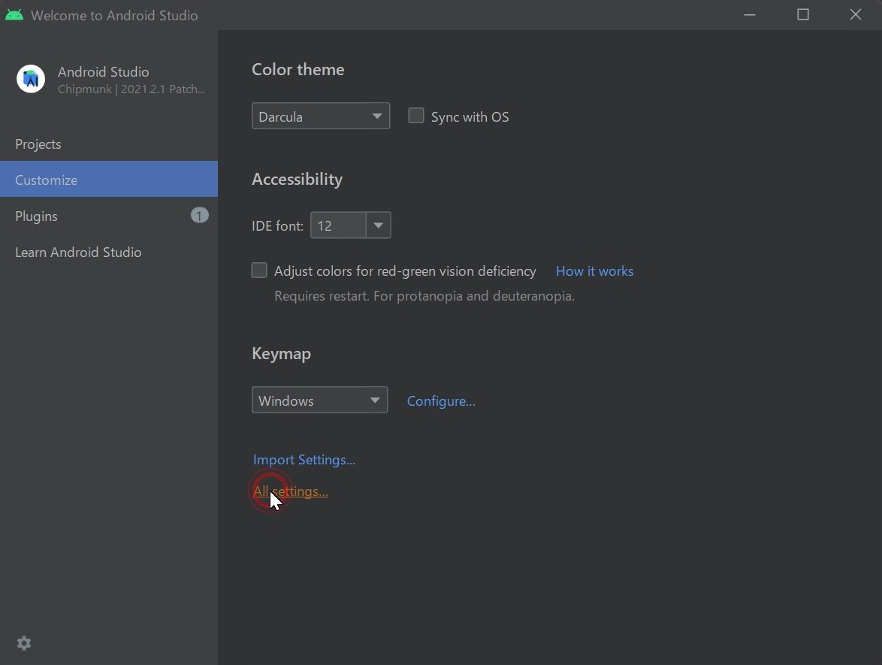Click the Android Studio logo icon
This screenshot has height=665, width=882.
(30, 79)
